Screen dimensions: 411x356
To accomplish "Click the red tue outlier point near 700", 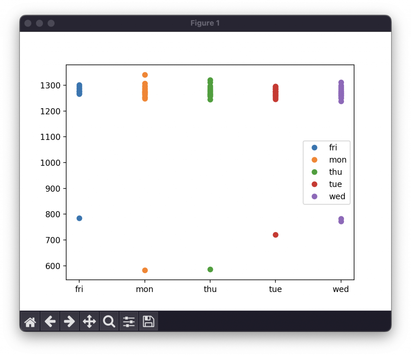I will coord(275,235).
